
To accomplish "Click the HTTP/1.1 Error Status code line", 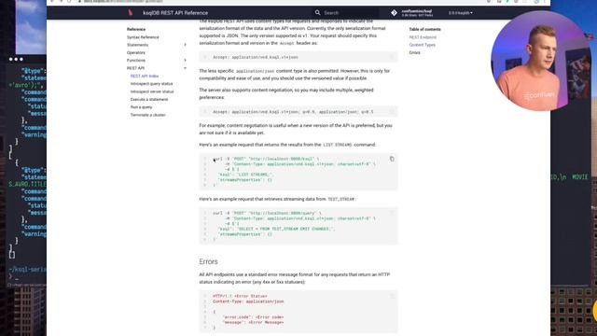I will coord(240,296).
